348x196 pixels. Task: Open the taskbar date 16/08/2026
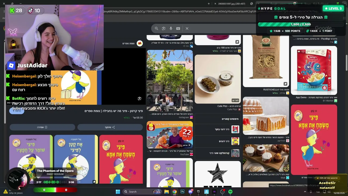339,193
